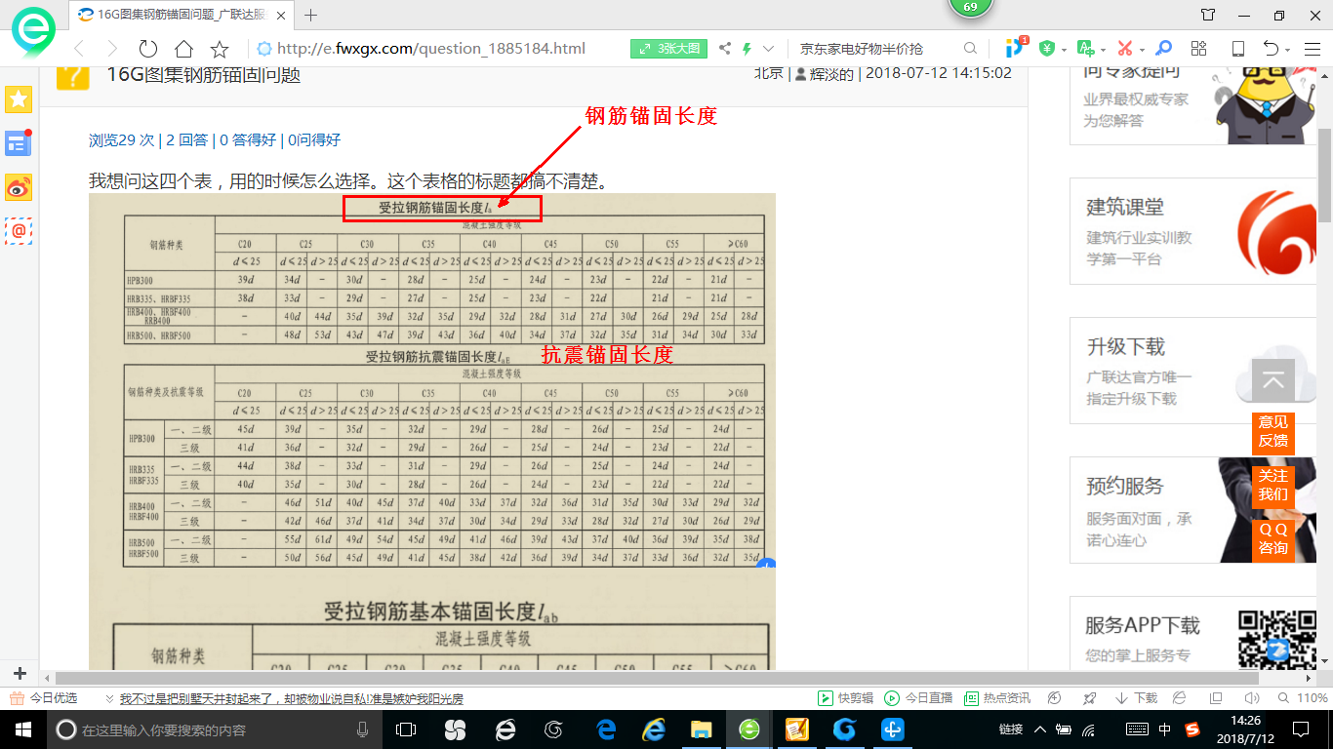Click the 3张大图 button

click(x=669, y=48)
